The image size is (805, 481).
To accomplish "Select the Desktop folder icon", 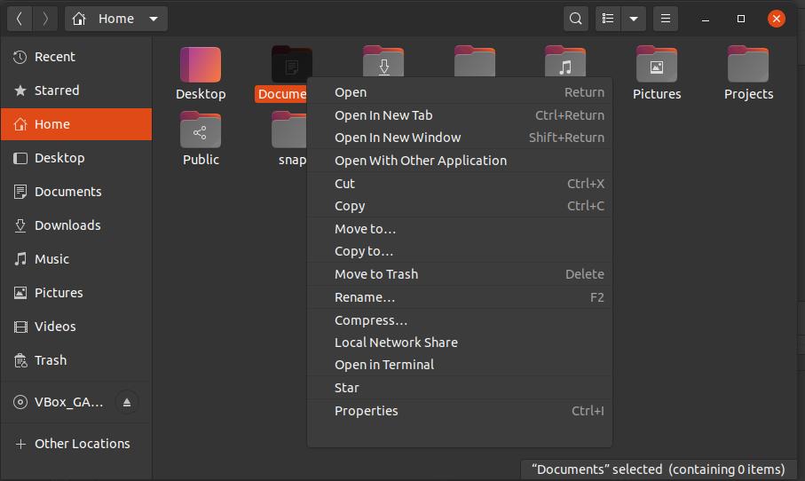I will click(201, 65).
